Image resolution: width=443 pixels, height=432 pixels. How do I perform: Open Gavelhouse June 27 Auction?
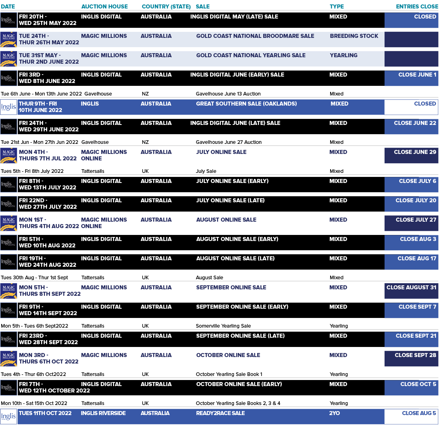[229, 142]
